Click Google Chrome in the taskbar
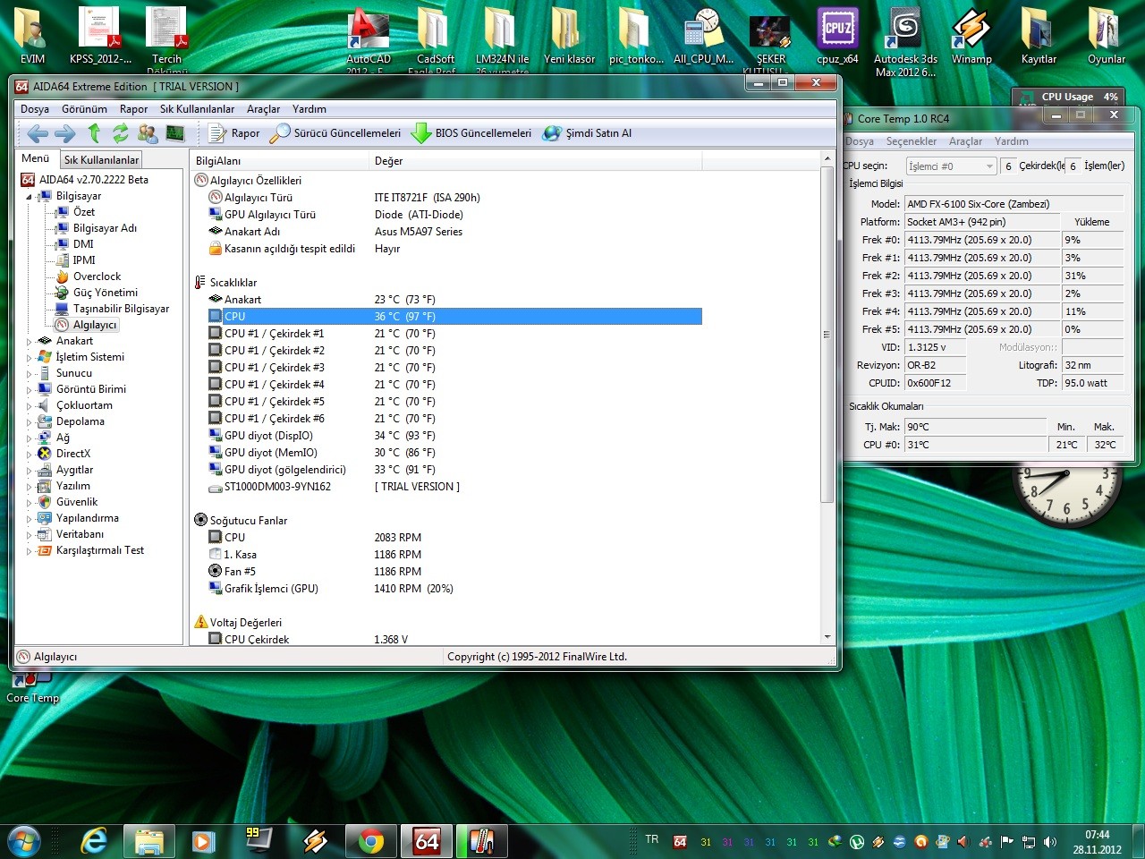This screenshot has height=859, width=1145. (371, 841)
